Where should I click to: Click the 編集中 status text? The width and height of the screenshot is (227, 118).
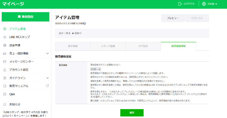tap(78, 33)
